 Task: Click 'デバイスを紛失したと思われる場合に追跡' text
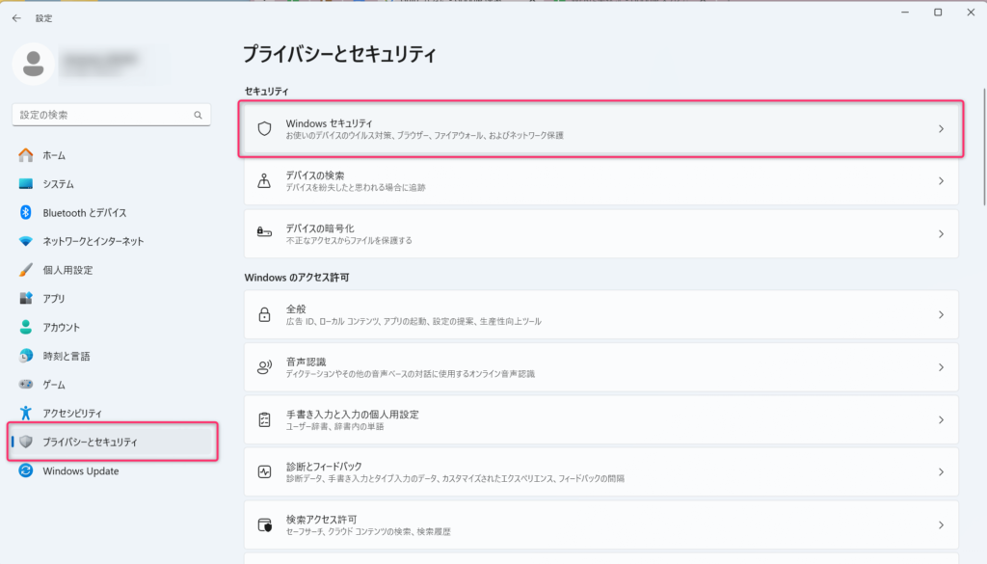pyautogui.click(x=356, y=188)
